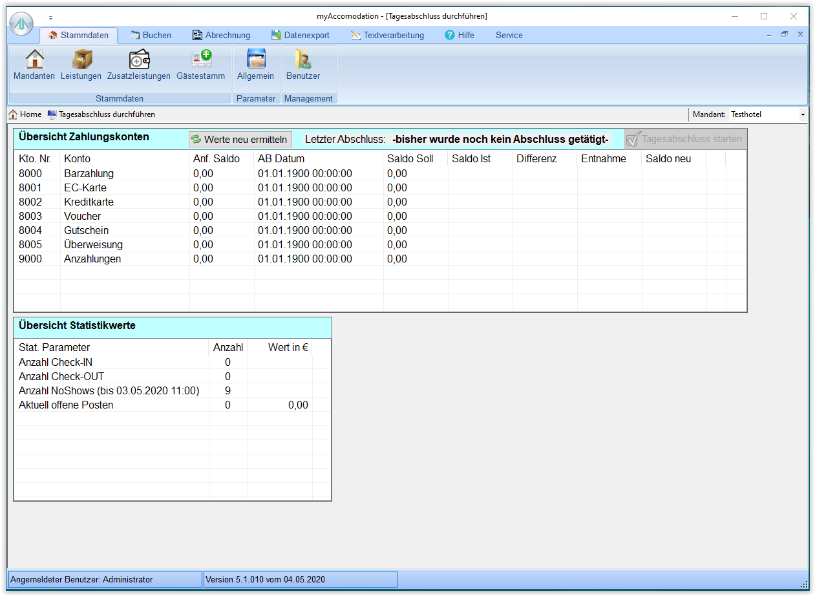Click Tagesabschluss starten button
This screenshot has height=596, width=815.
684,139
